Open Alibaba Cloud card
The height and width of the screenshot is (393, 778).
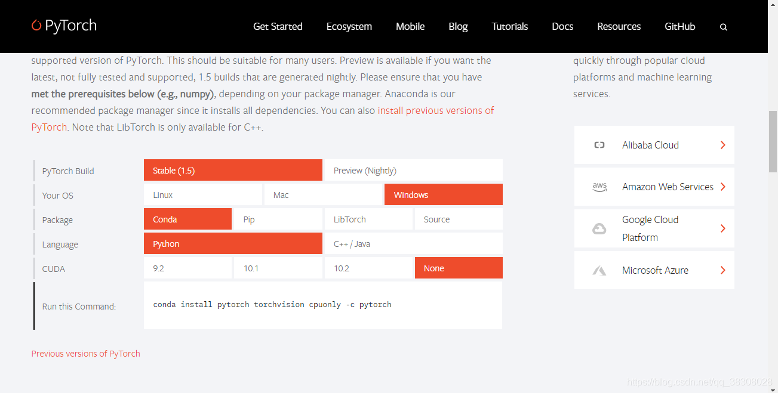654,145
